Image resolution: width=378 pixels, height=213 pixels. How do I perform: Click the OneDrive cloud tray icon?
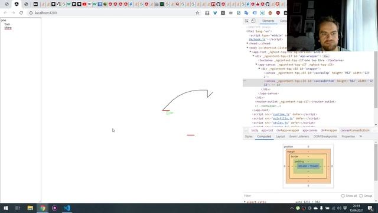(315, 208)
